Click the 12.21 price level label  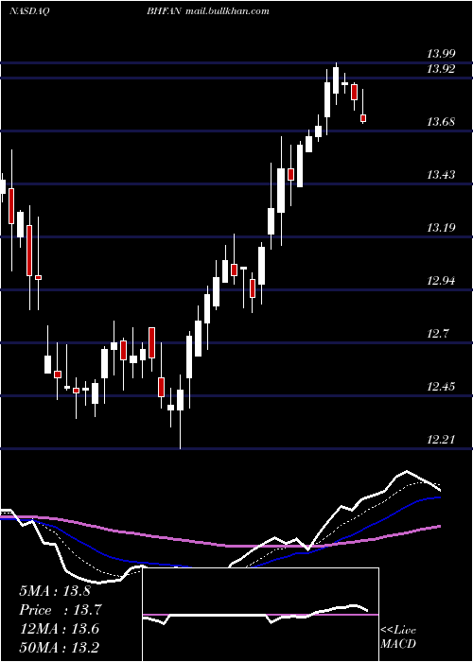tap(441, 440)
